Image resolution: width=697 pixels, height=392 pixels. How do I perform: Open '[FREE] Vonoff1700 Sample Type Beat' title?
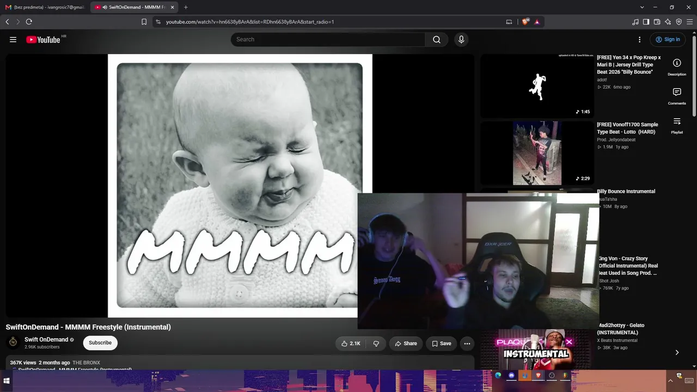click(x=628, y=128)
